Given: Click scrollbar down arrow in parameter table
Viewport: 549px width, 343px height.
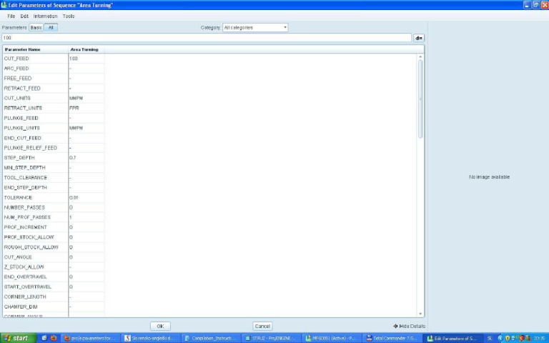Looking at the screenshot, I should 420,314.
